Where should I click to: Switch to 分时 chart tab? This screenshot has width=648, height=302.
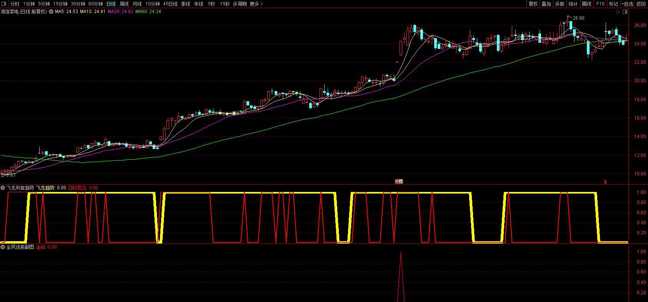pos(15,4)
